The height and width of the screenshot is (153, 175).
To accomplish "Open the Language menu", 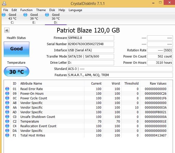I will [75, 10].
